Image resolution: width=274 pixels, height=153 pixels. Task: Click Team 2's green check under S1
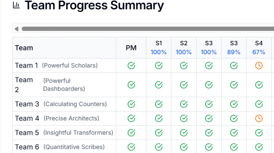[x=159, y=85]
